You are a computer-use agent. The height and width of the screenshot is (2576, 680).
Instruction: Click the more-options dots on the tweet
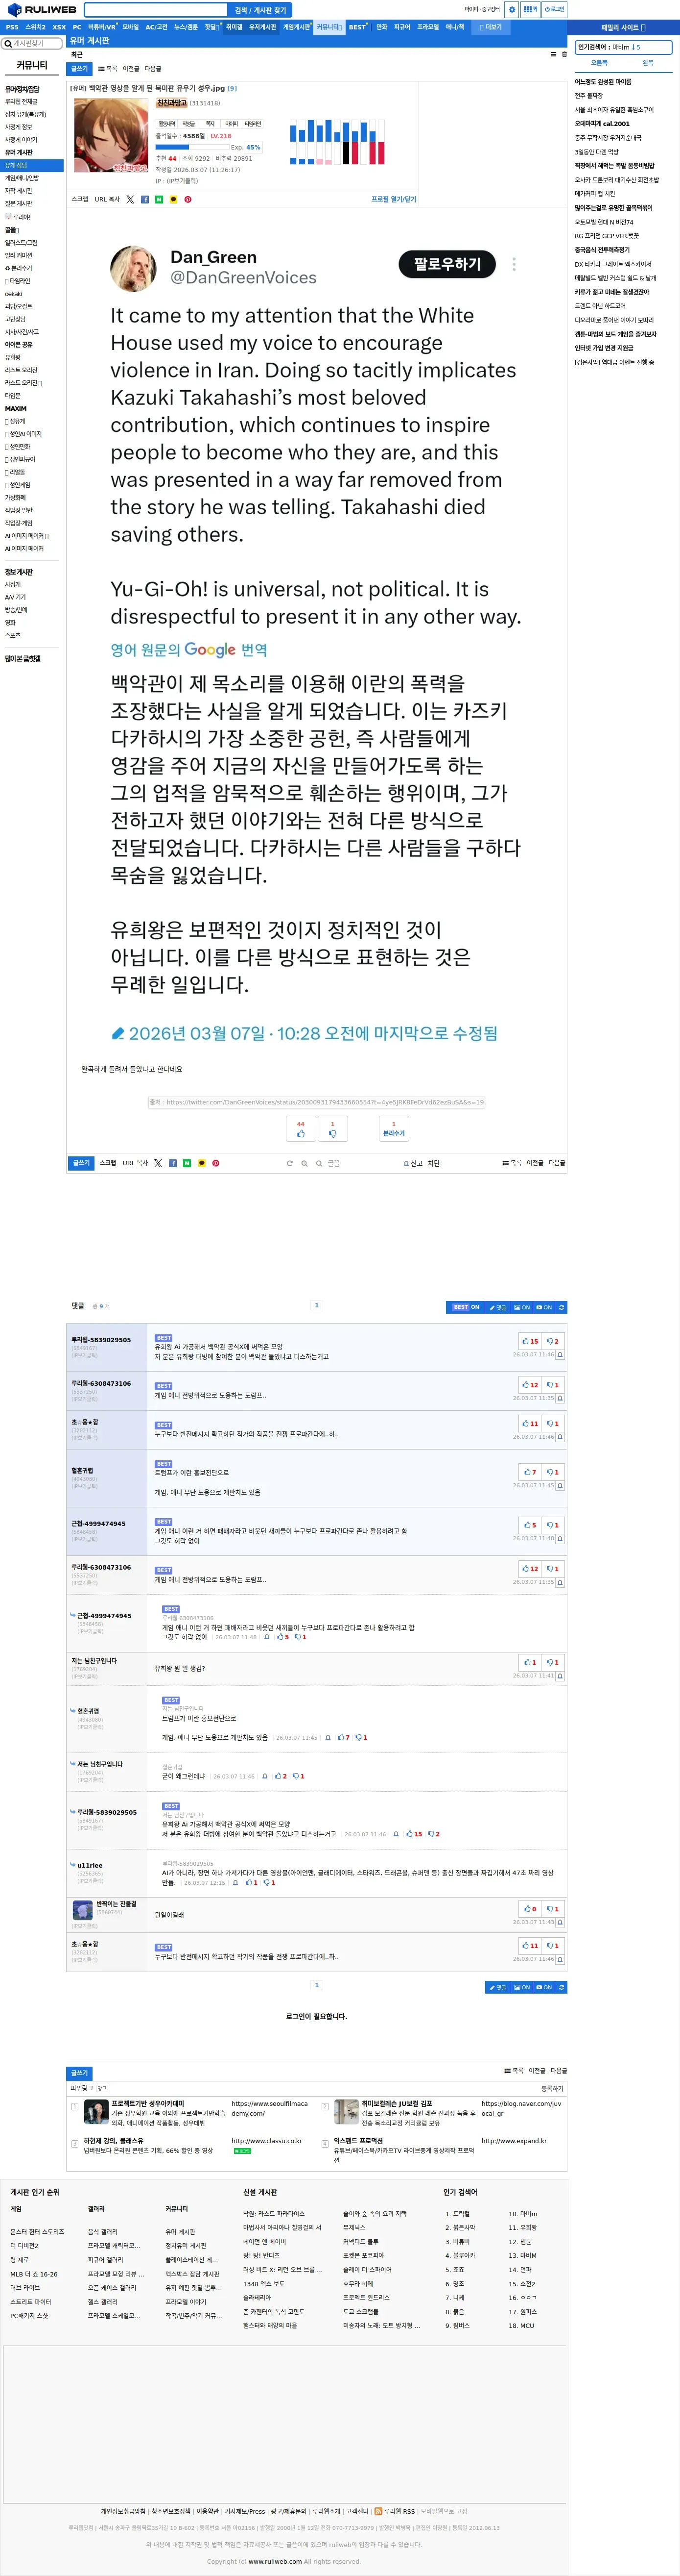click(x=514, y=264)
